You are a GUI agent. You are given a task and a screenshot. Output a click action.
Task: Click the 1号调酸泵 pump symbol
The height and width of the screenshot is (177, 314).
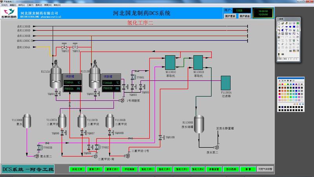pyautogui.click(x=122, y=100)
